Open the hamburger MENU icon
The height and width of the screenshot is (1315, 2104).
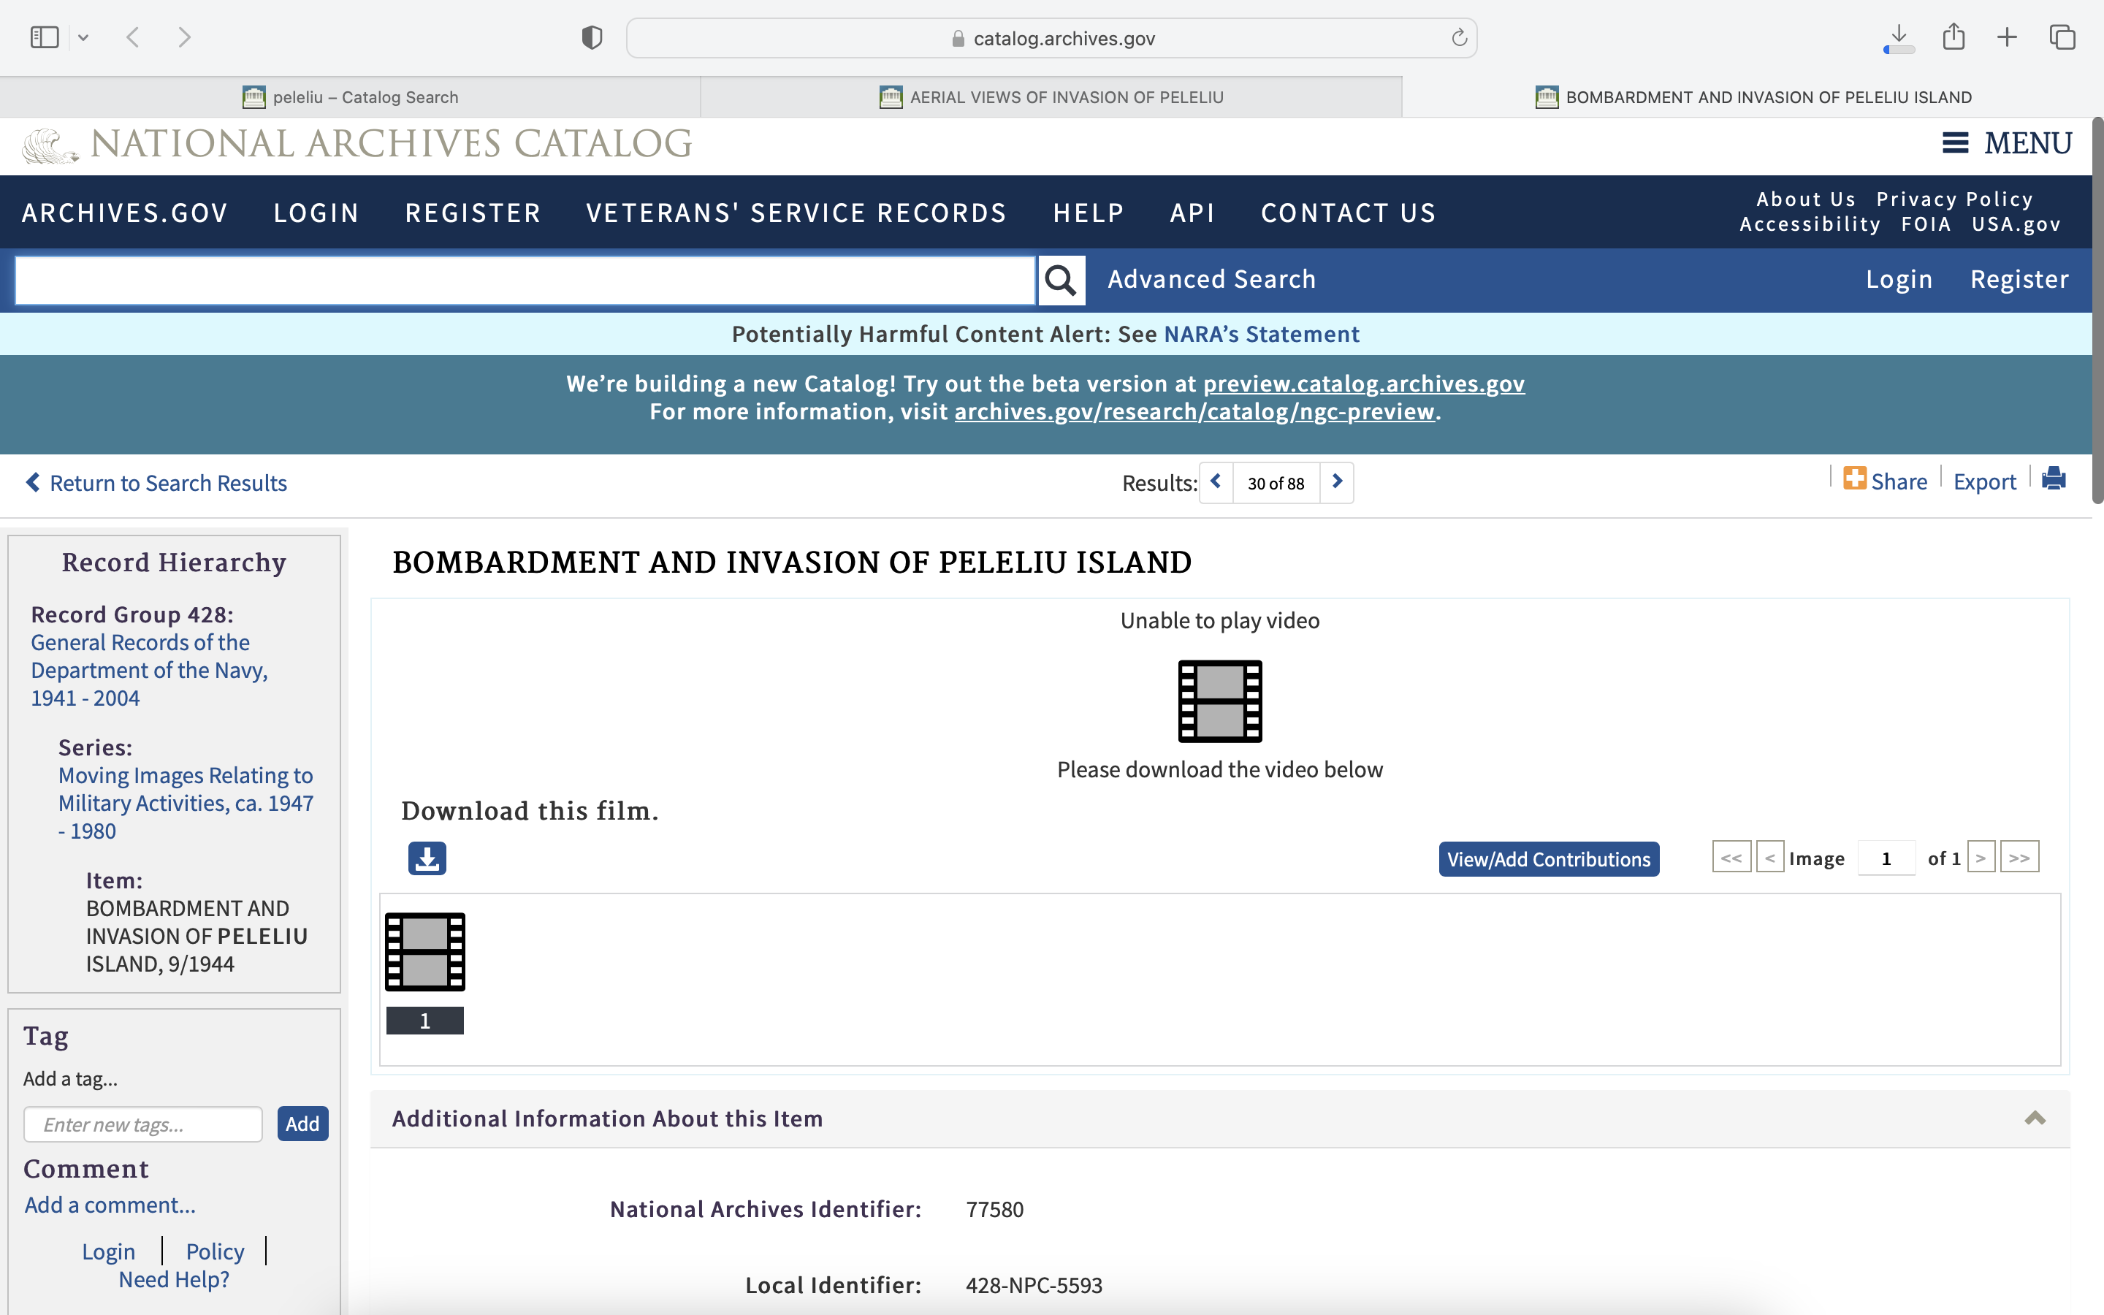tap(1954, 143)
